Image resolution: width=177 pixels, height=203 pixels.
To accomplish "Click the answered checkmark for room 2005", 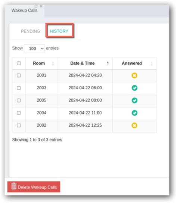I will (x=134, y=100).
